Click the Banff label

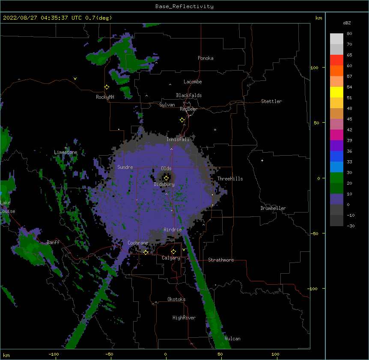coord(53,242)
